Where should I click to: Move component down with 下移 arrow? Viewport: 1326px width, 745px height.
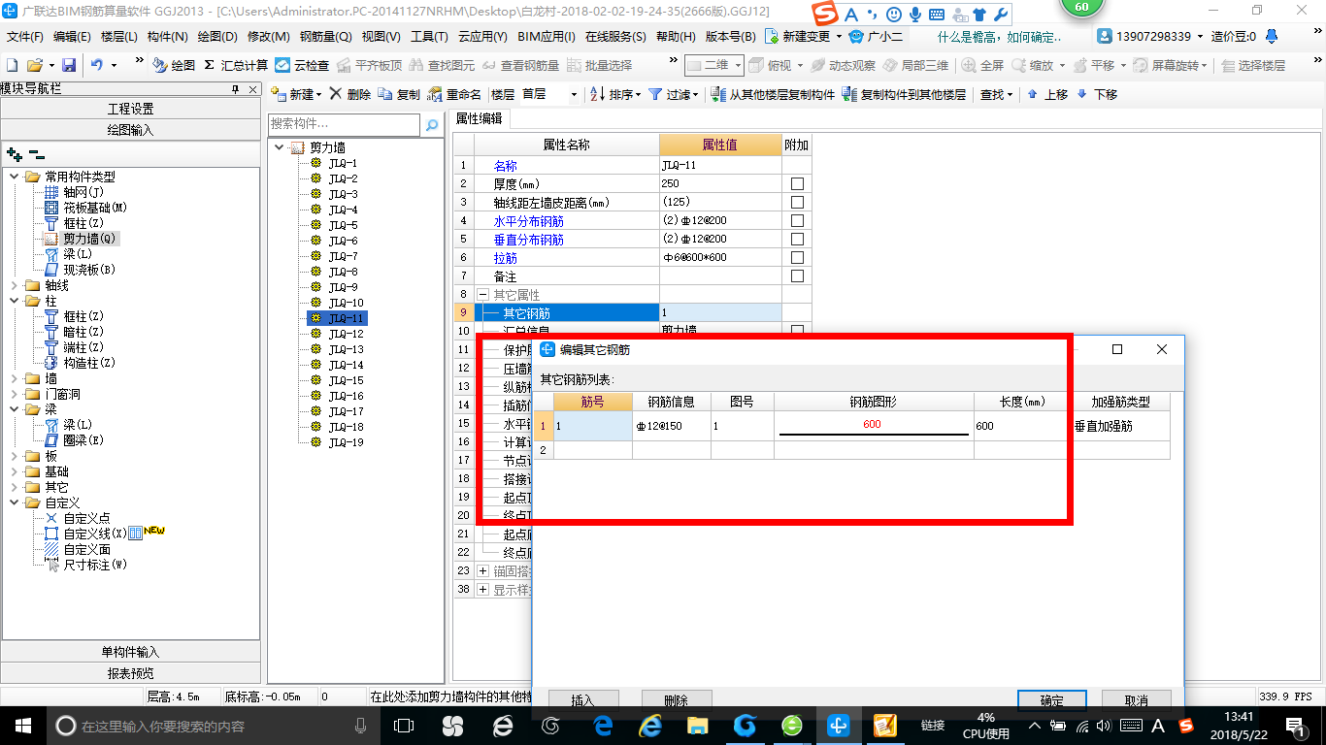1097,94
